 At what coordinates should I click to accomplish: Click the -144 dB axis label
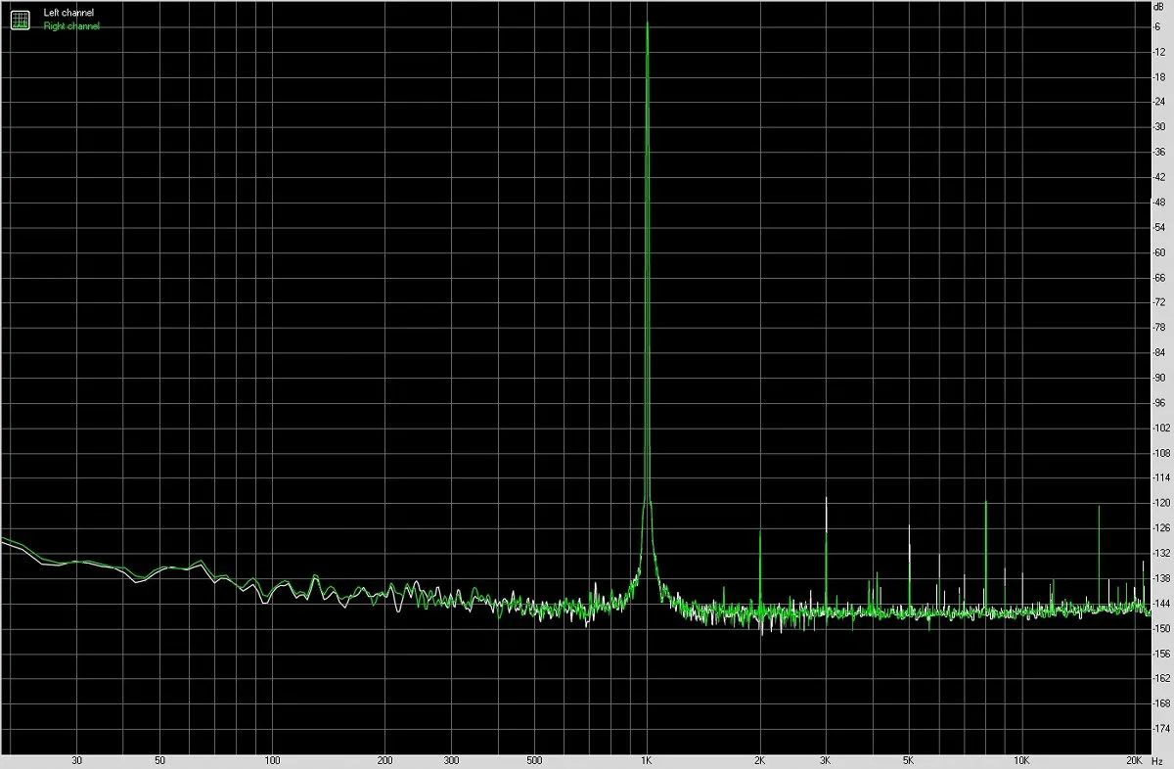pos(1162,603)
